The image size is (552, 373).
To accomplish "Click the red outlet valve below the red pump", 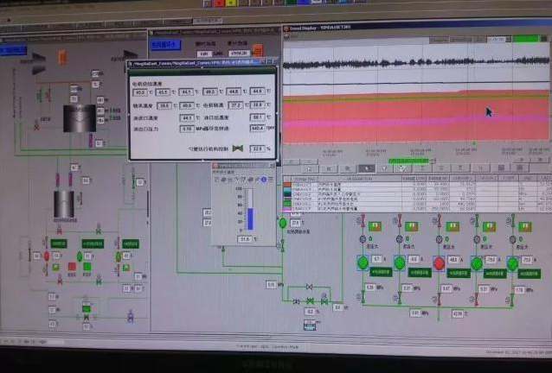I will tap(439, 299).
